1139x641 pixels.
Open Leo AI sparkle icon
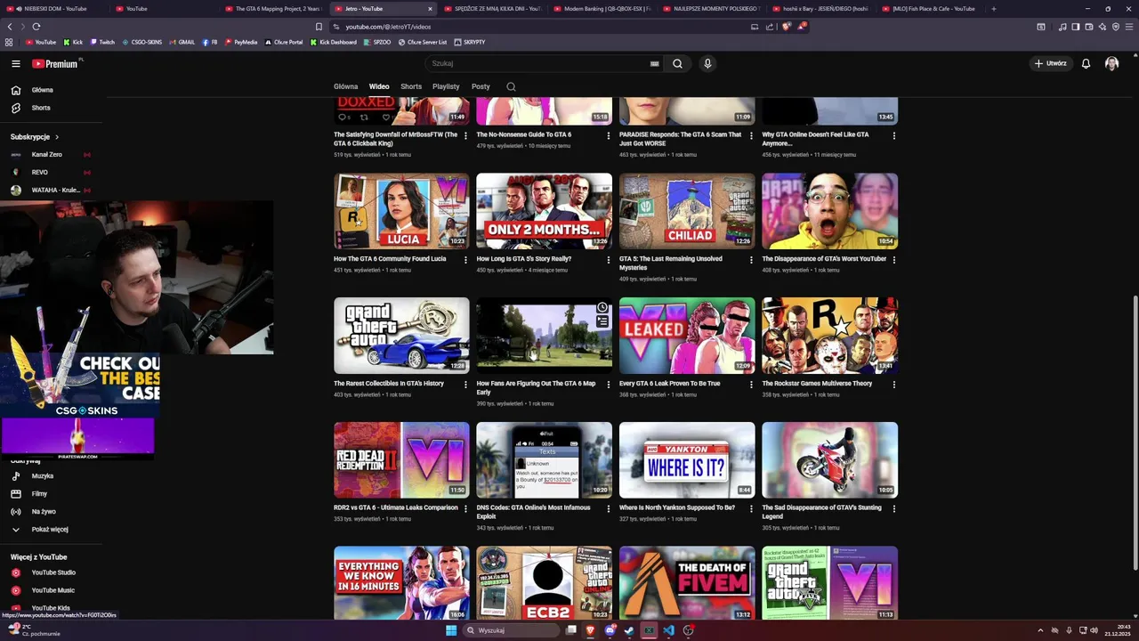(1103, 27)
